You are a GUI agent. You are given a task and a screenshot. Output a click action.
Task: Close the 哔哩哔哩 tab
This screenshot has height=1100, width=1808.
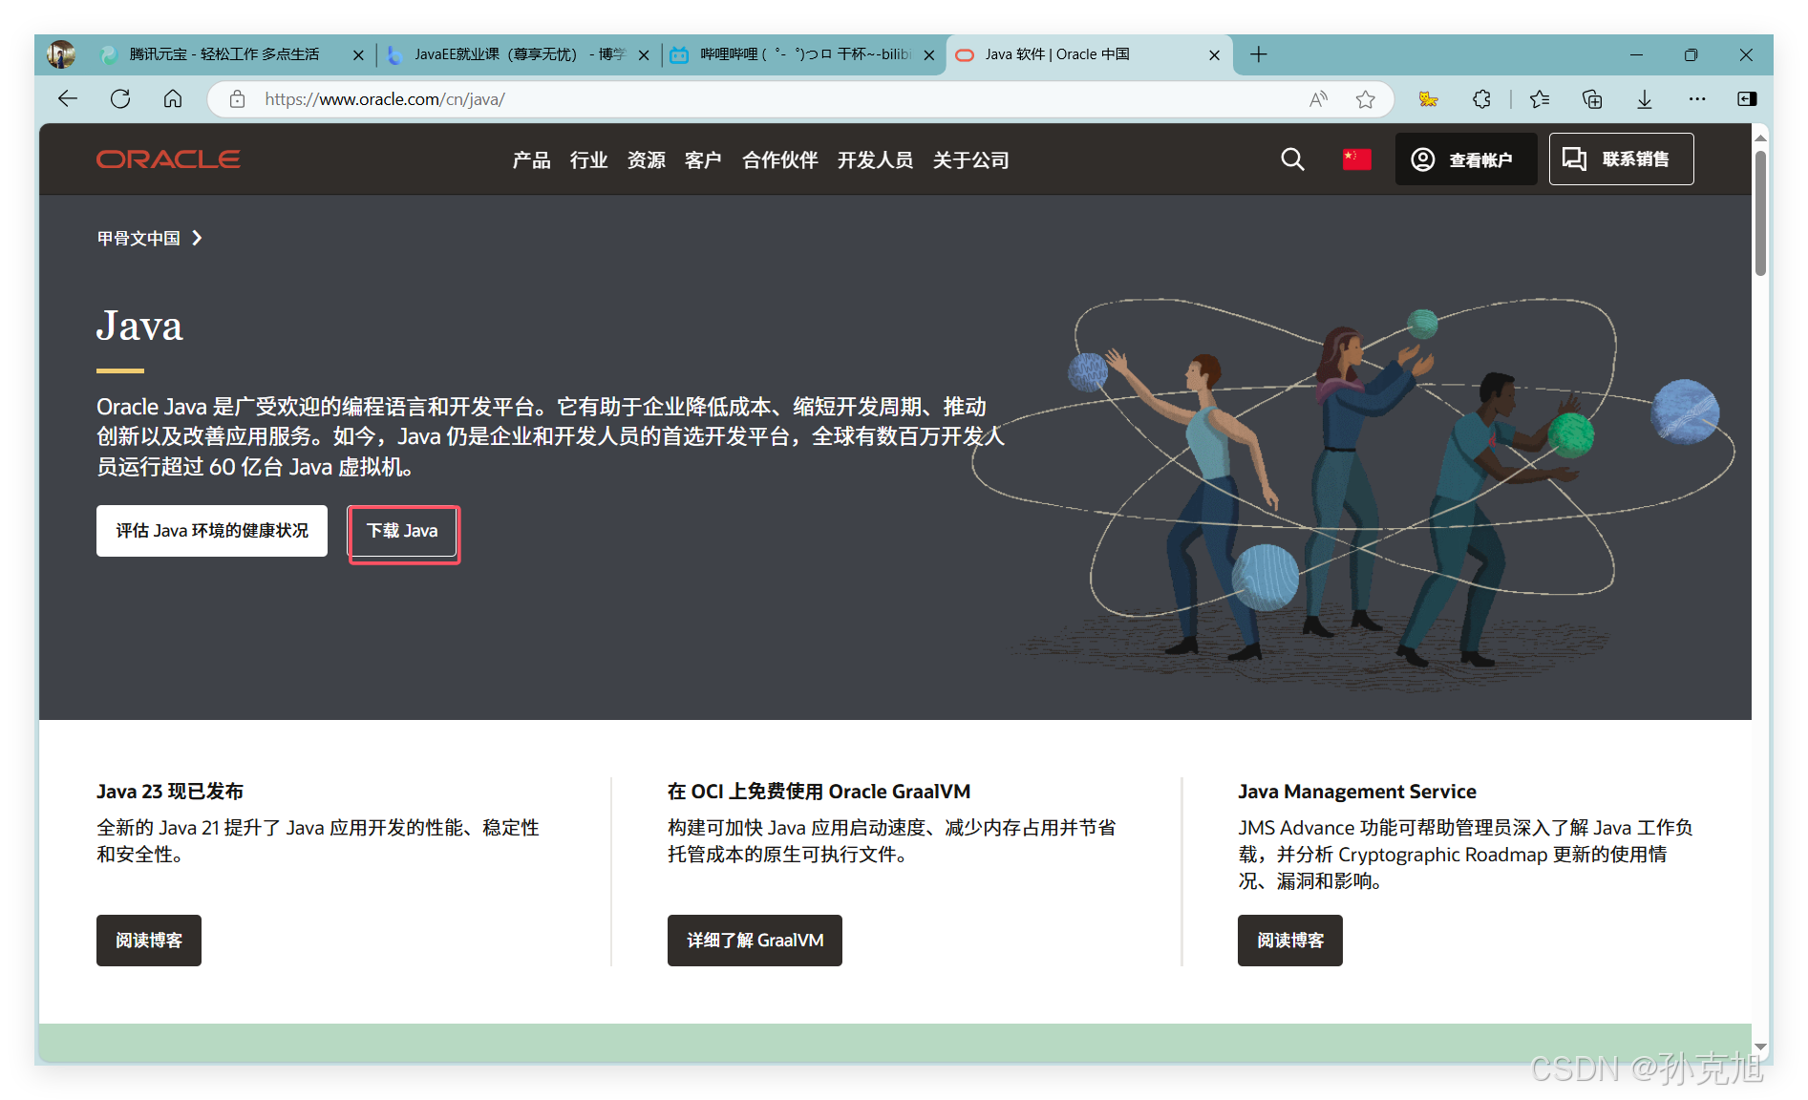pyautogui.click(x=929, y=55)
